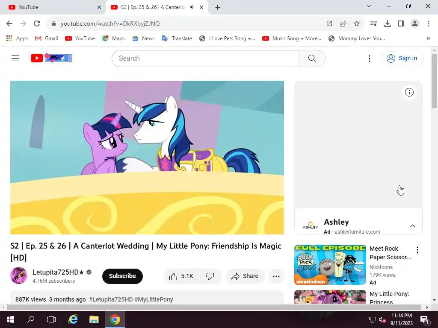Show more bookmarks double chevron
The image size is (438, 328).
click(429, 38)
